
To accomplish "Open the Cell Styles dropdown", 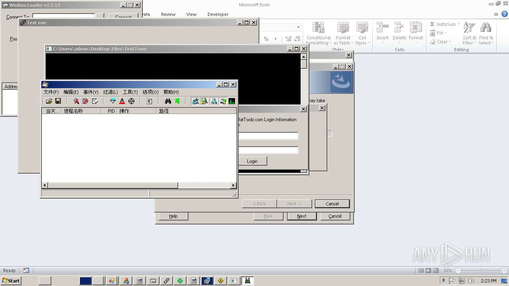I will (x=362, y=34).
